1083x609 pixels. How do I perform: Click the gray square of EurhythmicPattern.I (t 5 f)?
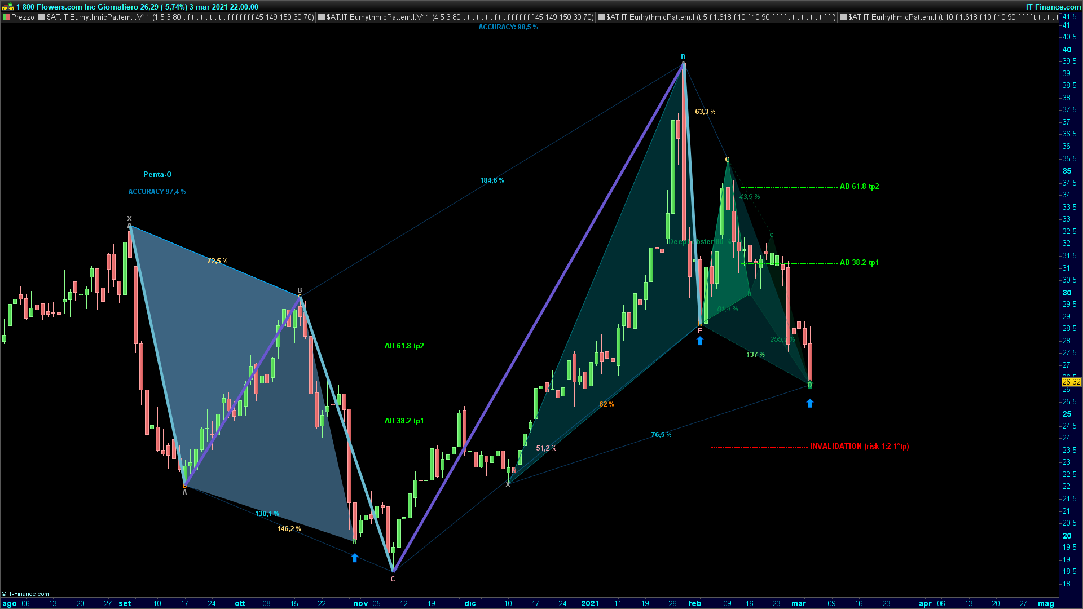[601, 17]
